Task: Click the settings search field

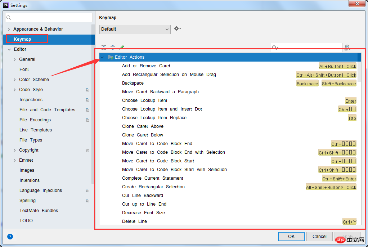Action: [x=49, y=18]
